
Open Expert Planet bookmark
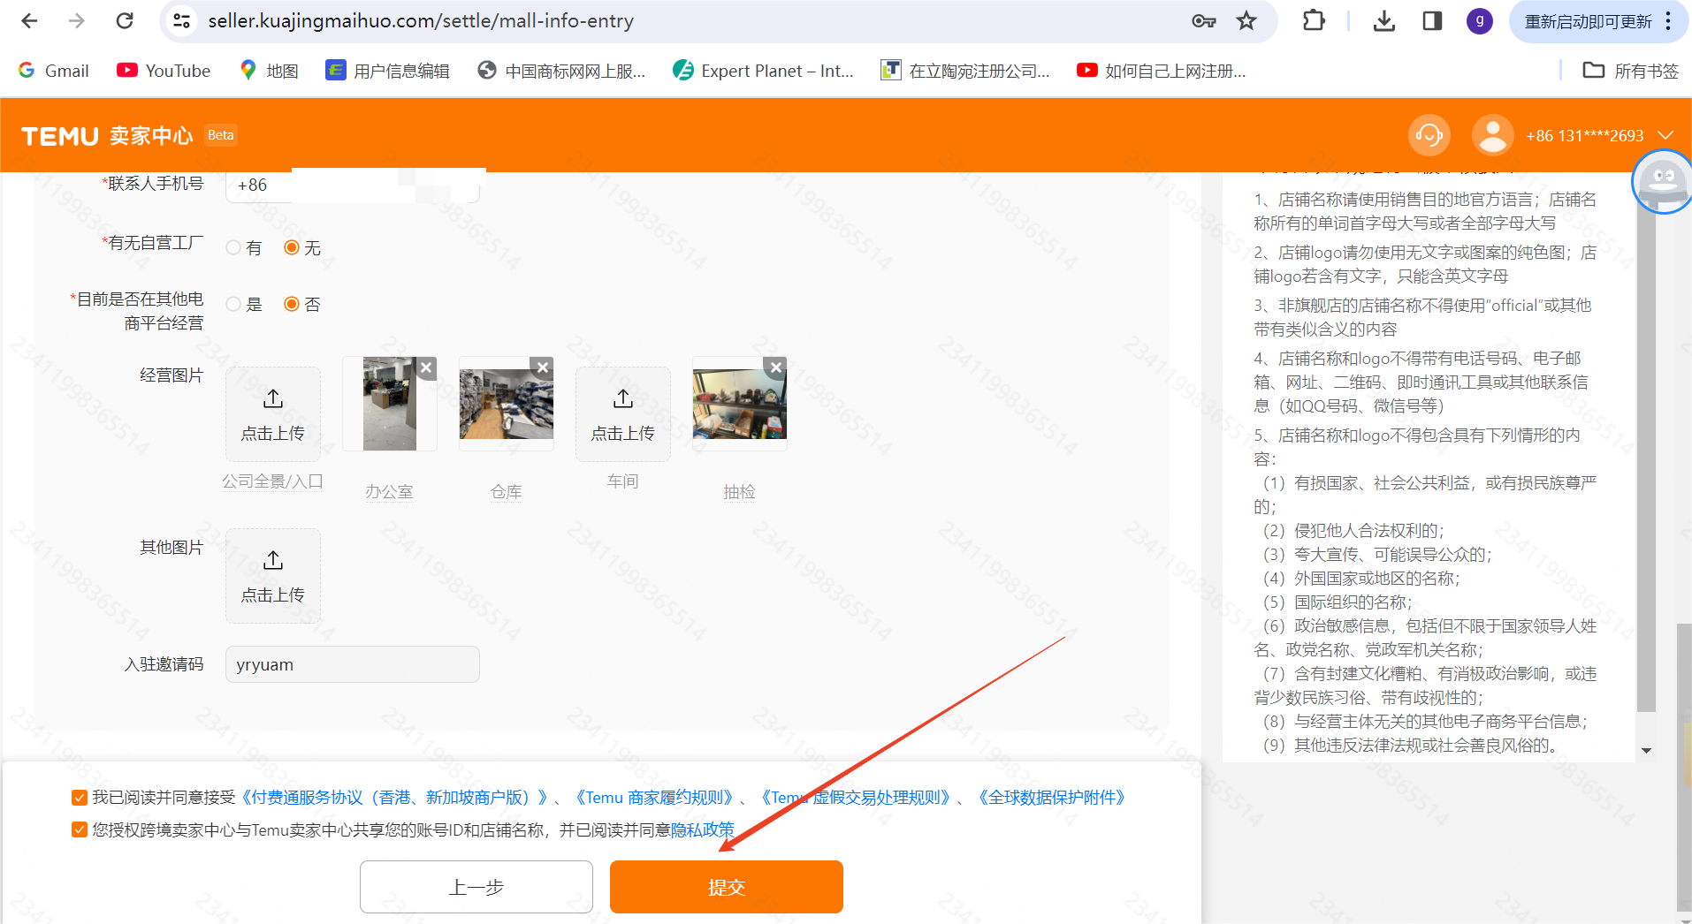pos(764,71)
